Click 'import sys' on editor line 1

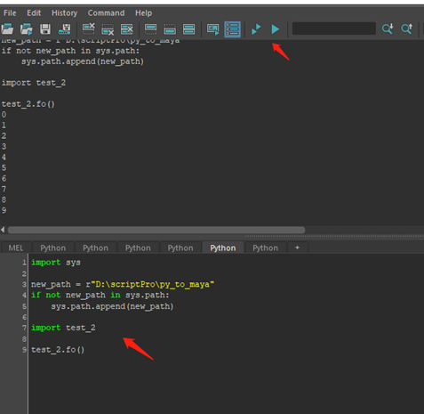click(56, 263)
